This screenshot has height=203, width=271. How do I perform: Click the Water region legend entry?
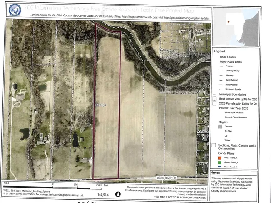click(227, 140)
